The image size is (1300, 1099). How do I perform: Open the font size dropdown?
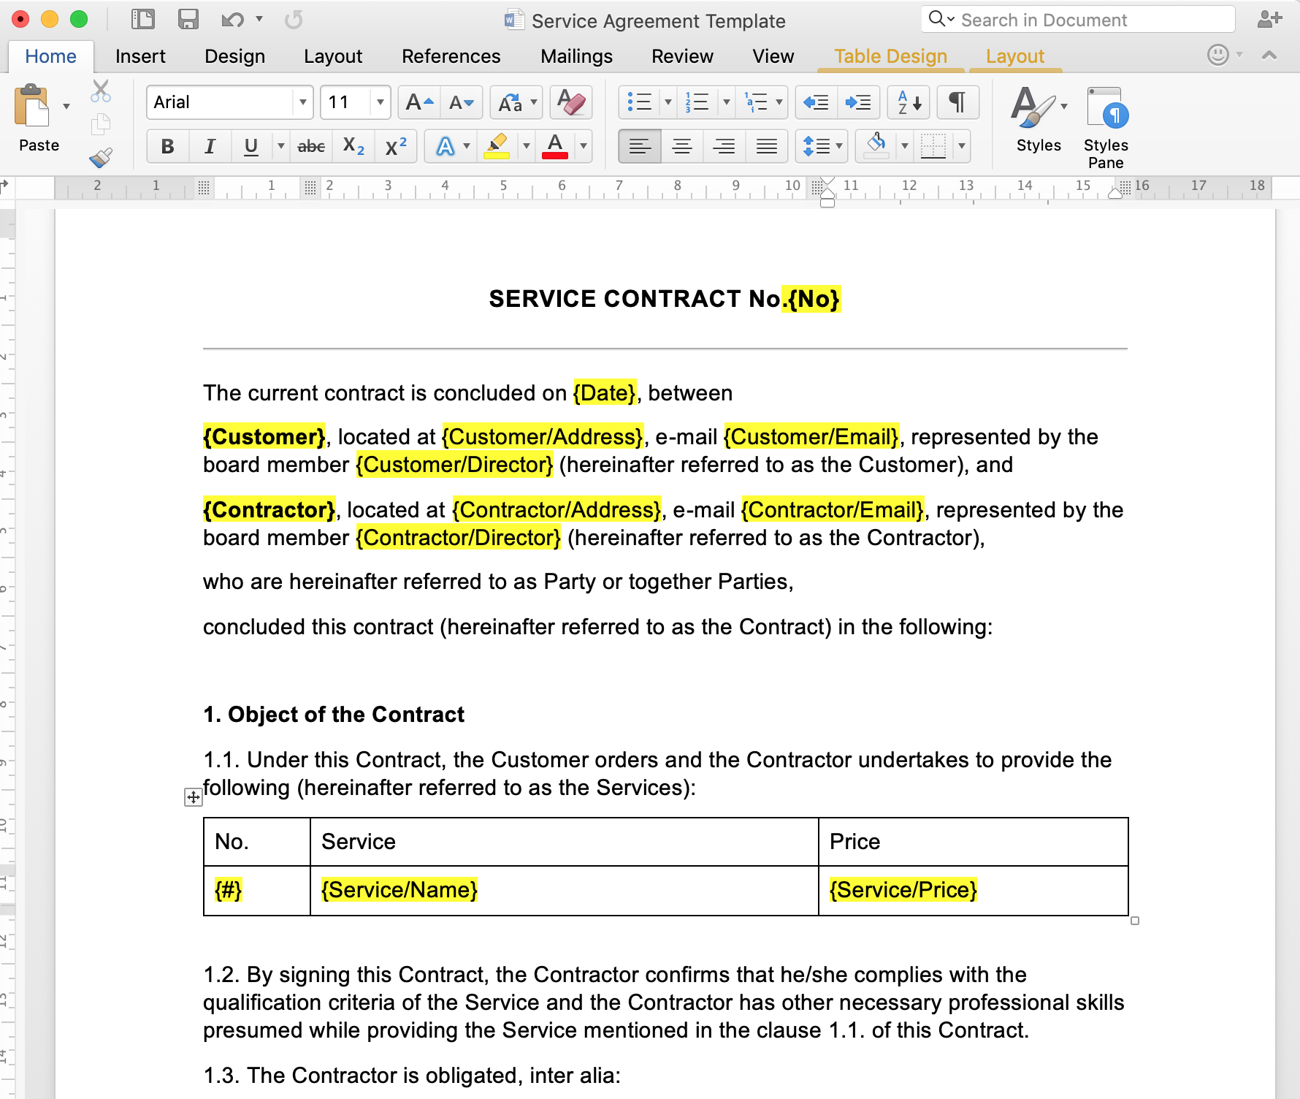click(x=380, y=102)
